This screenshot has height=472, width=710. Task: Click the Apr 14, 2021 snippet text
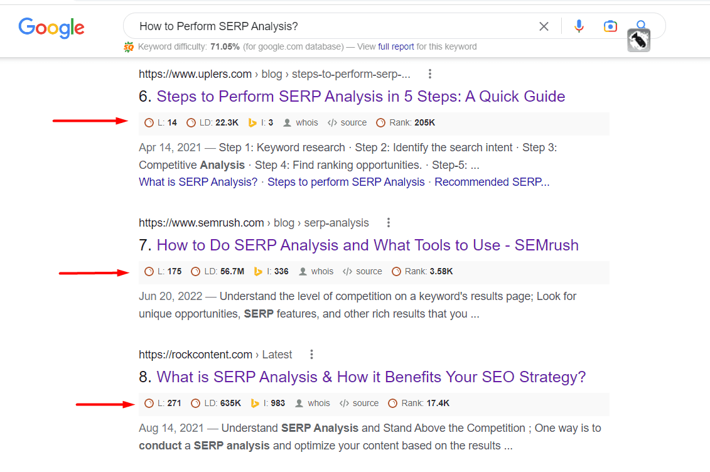tap(169, 147)
